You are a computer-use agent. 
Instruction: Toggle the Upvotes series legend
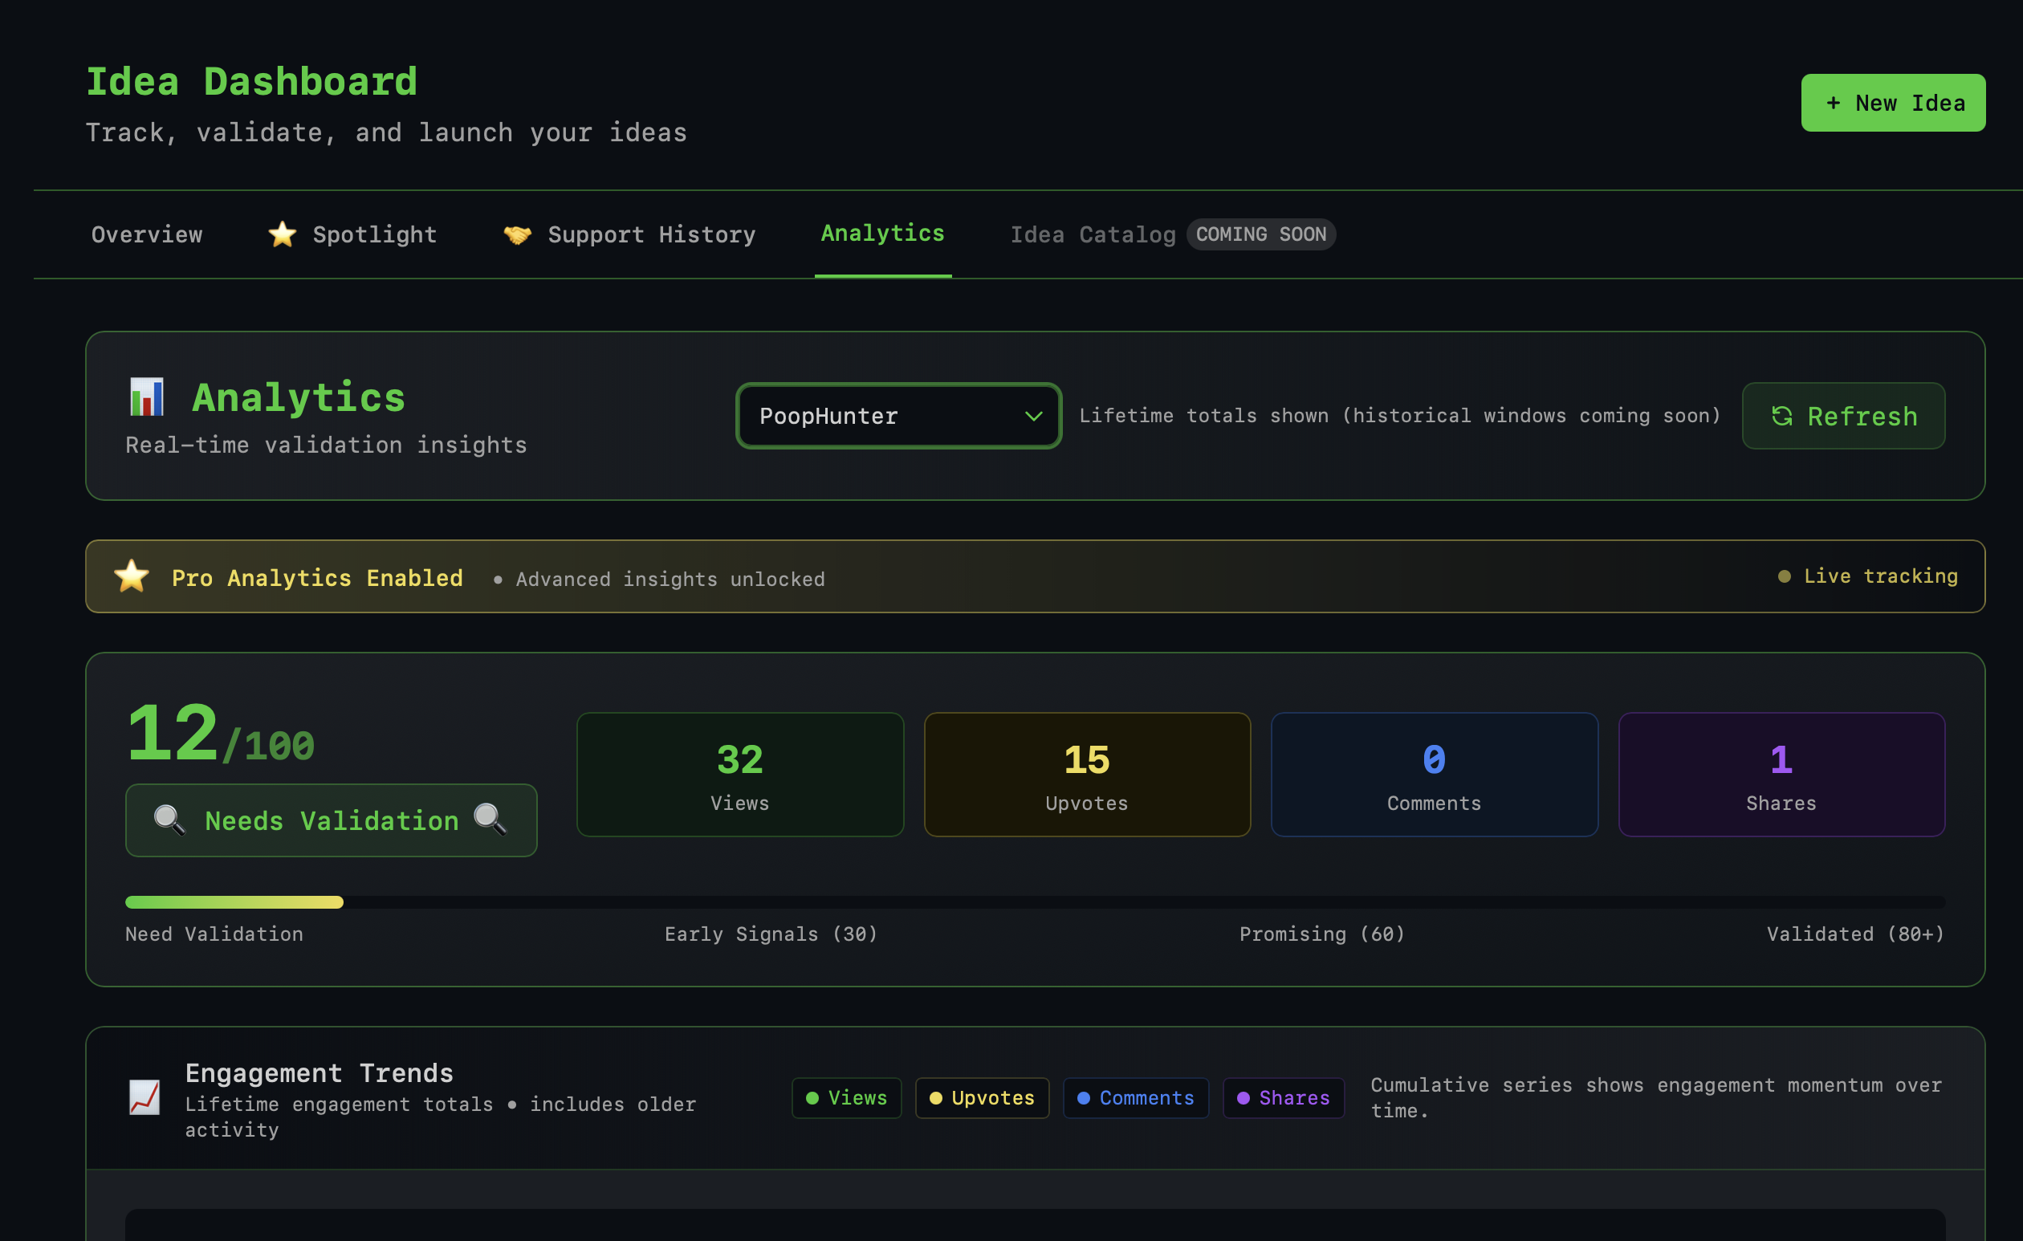point(982,1097)
